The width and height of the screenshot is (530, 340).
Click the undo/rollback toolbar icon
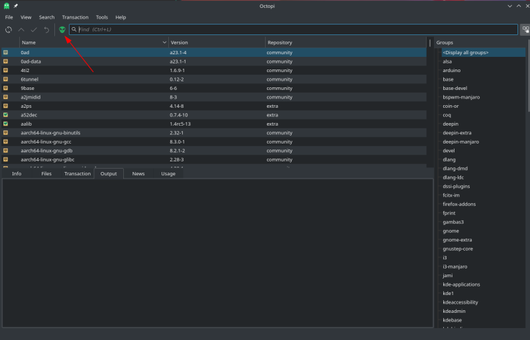(46, 30)
